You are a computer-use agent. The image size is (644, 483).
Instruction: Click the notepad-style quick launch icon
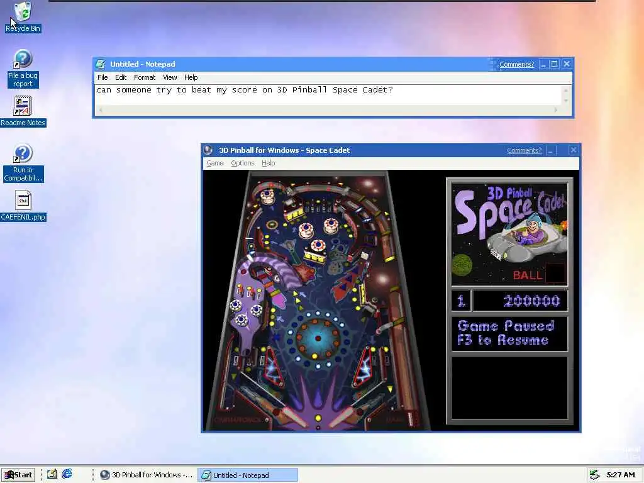[x=52, y=474]
